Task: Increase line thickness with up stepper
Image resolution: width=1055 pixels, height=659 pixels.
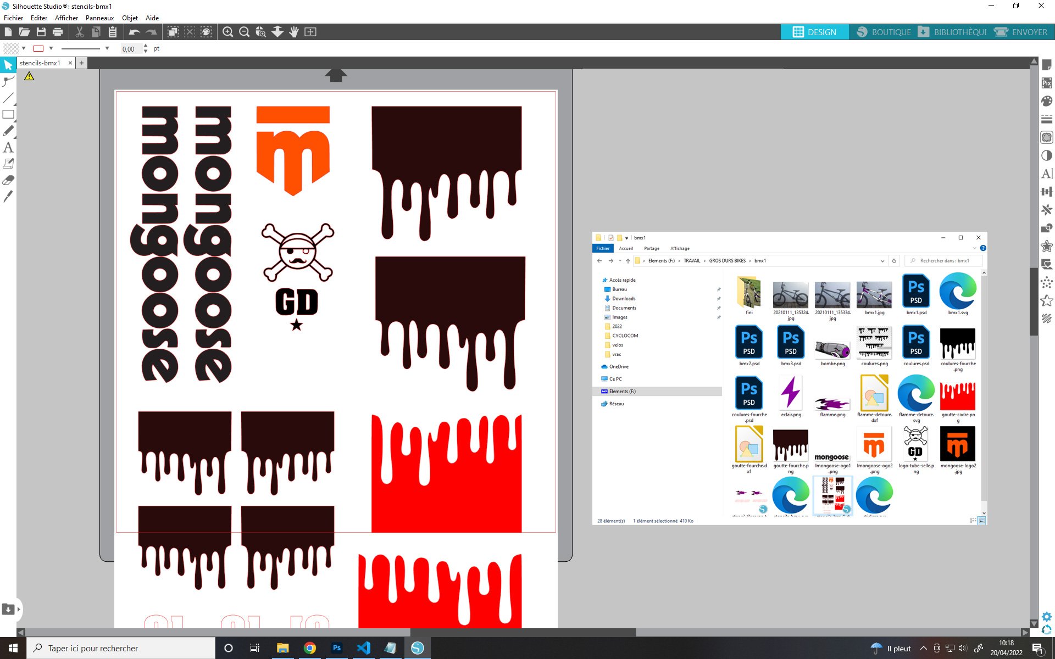Action: point(146,46)
